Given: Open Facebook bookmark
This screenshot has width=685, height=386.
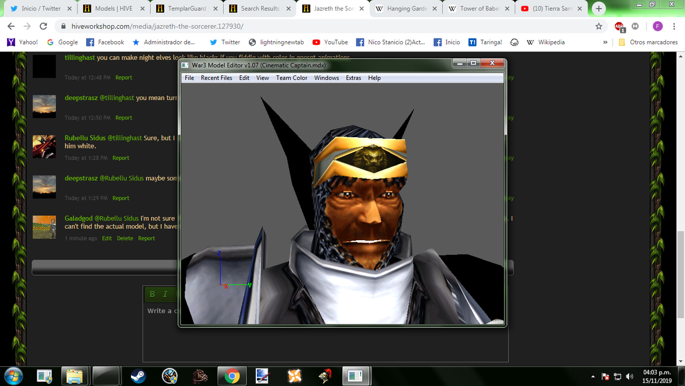Looking at the screenshot, I should tap(105, 42).
